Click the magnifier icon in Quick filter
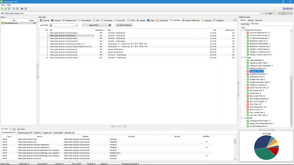 coord(51,25)
